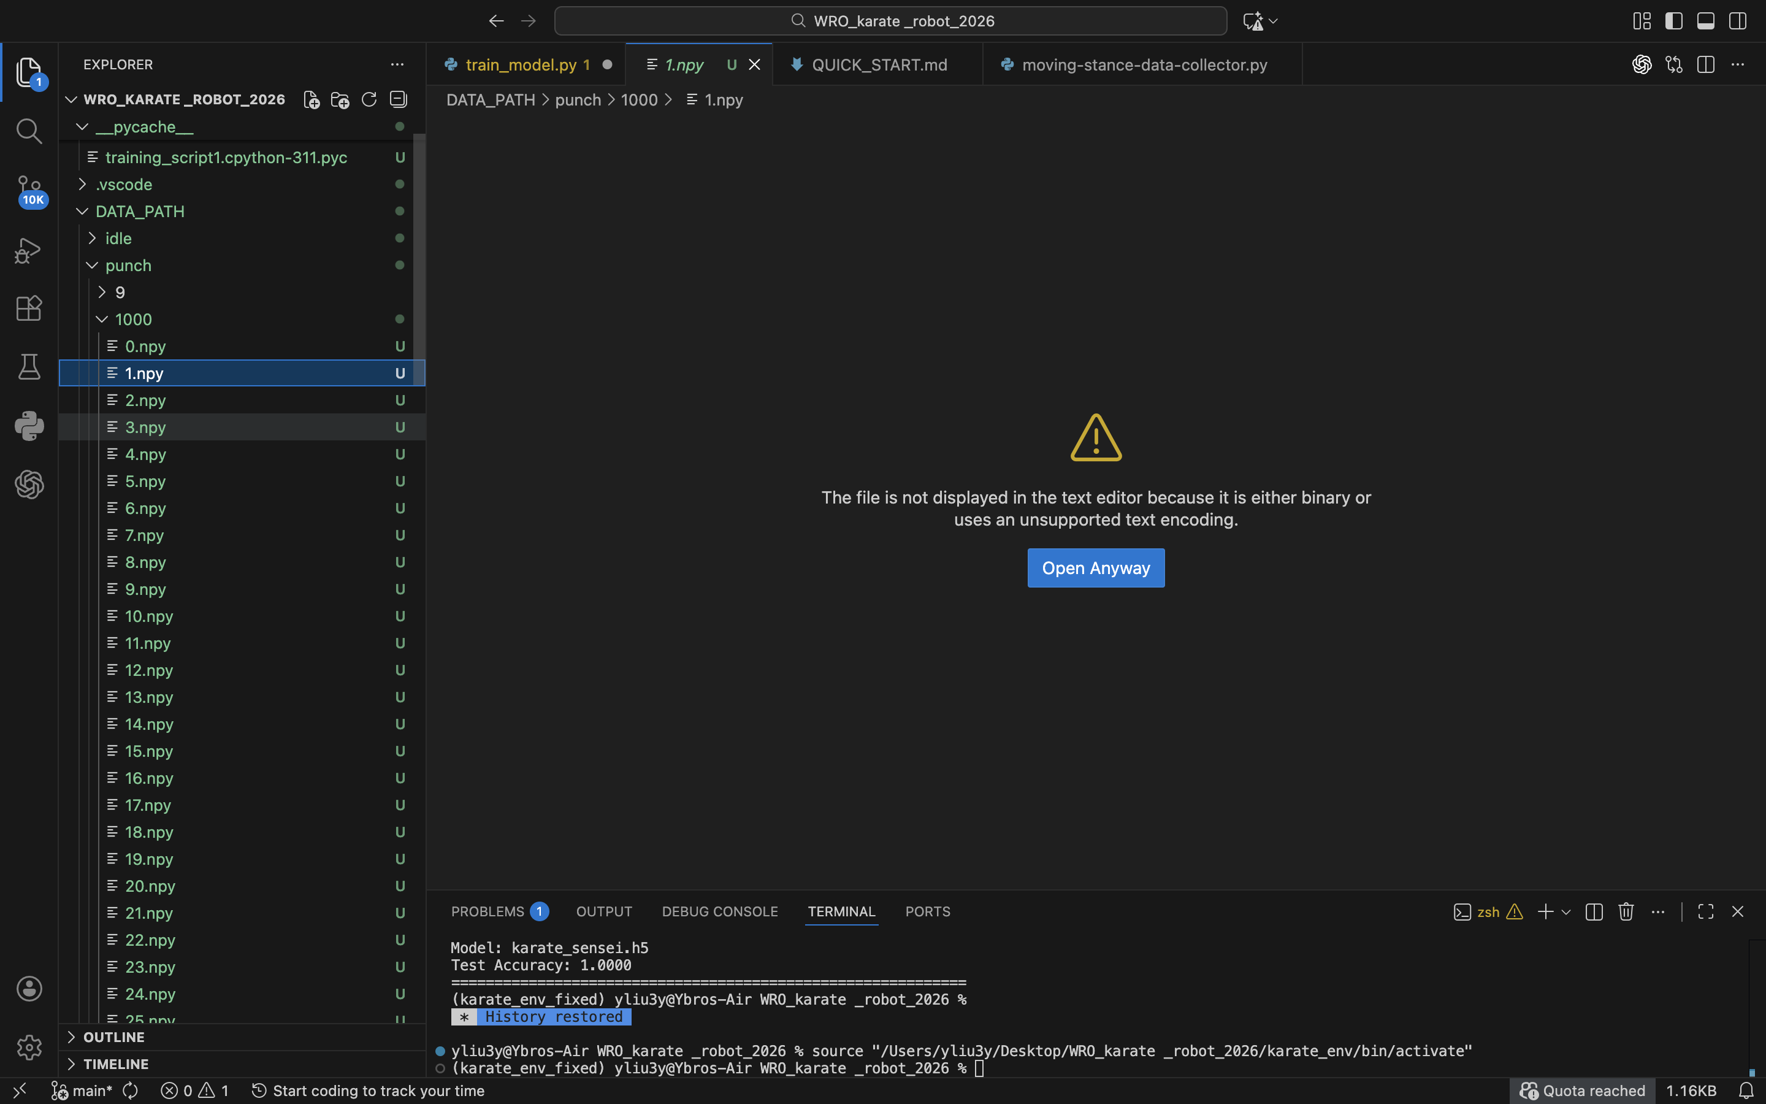This screenshot has width=1766, height=1104.
Task: Open the Python sidebar view
Action: pyautogui.click(x=29, y=426)
